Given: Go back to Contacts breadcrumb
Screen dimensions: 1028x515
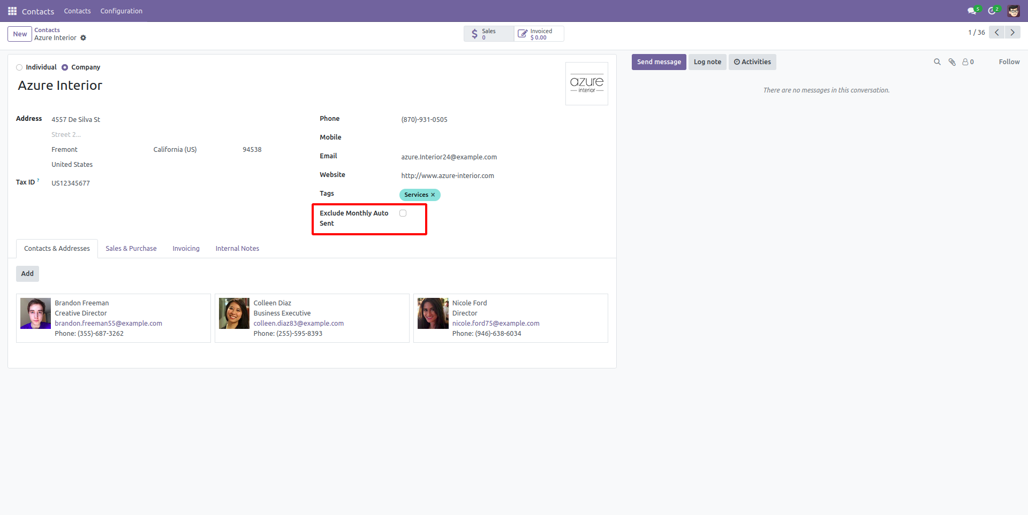Looking at the screenshot, I should [47, 30].
